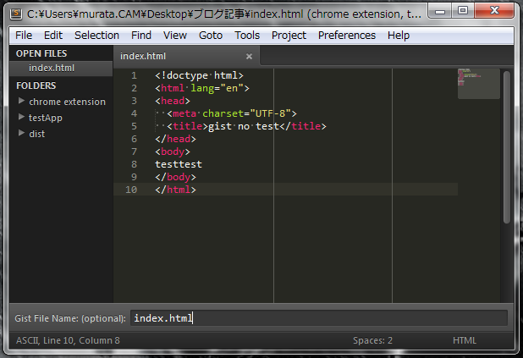Click the minimap code preview
This screenshot has height=358, width=523.
(x=479, y=84)
